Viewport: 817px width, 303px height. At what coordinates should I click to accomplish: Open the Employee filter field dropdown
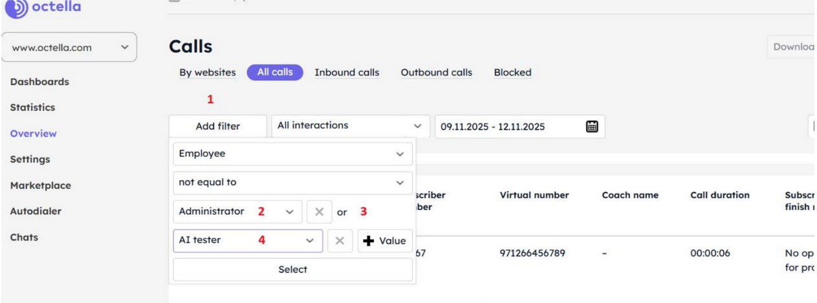[292, 154]
